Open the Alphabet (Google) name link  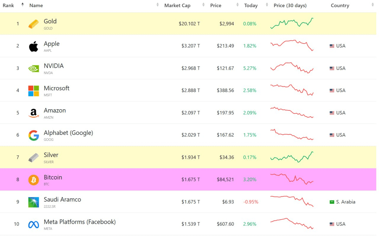coord(68,133)
